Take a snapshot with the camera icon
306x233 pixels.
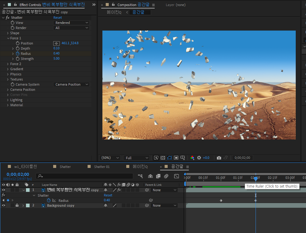pos(219,158)
